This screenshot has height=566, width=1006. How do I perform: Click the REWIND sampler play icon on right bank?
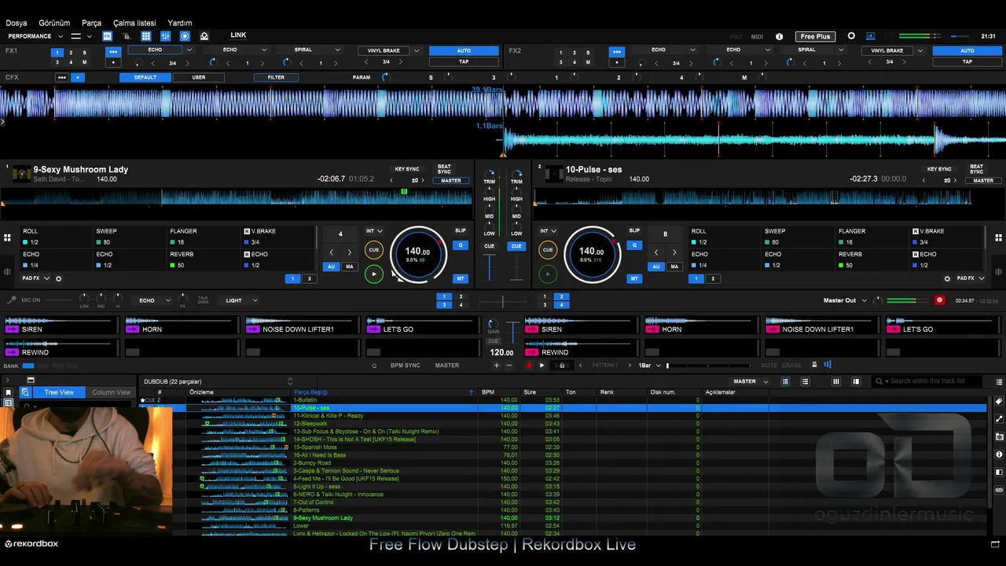coord(531,352)
